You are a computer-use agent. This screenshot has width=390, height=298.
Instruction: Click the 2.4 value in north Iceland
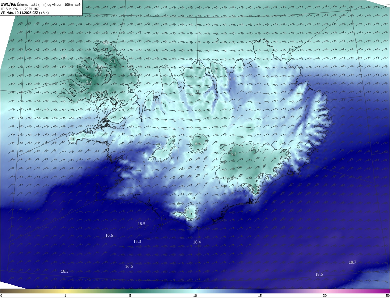tap(232, 79)
